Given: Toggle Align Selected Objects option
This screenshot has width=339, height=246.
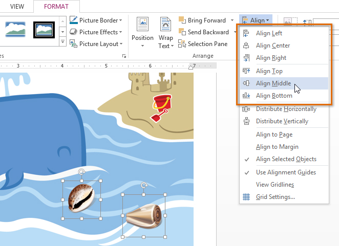Looking at the screenshot, I should pos(284,159).
